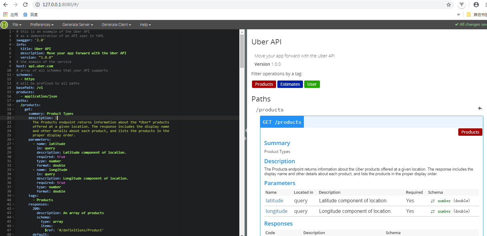The height and width of the screenshot is (236, 487).
Task: Click 'Version 1.0.0' in the preview
Action: pos(267,64)
